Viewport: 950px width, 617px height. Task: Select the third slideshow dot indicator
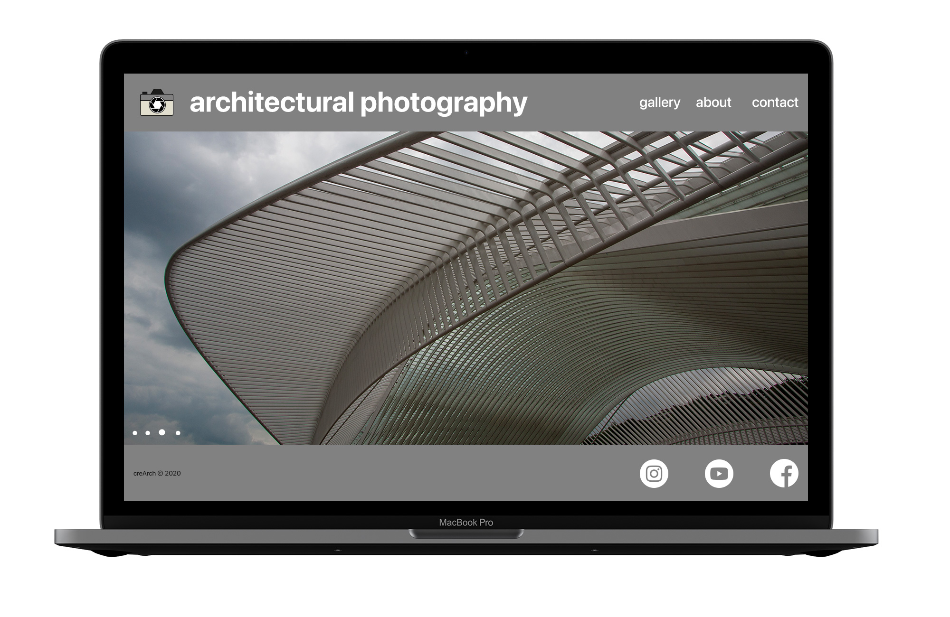pos(162,432)
